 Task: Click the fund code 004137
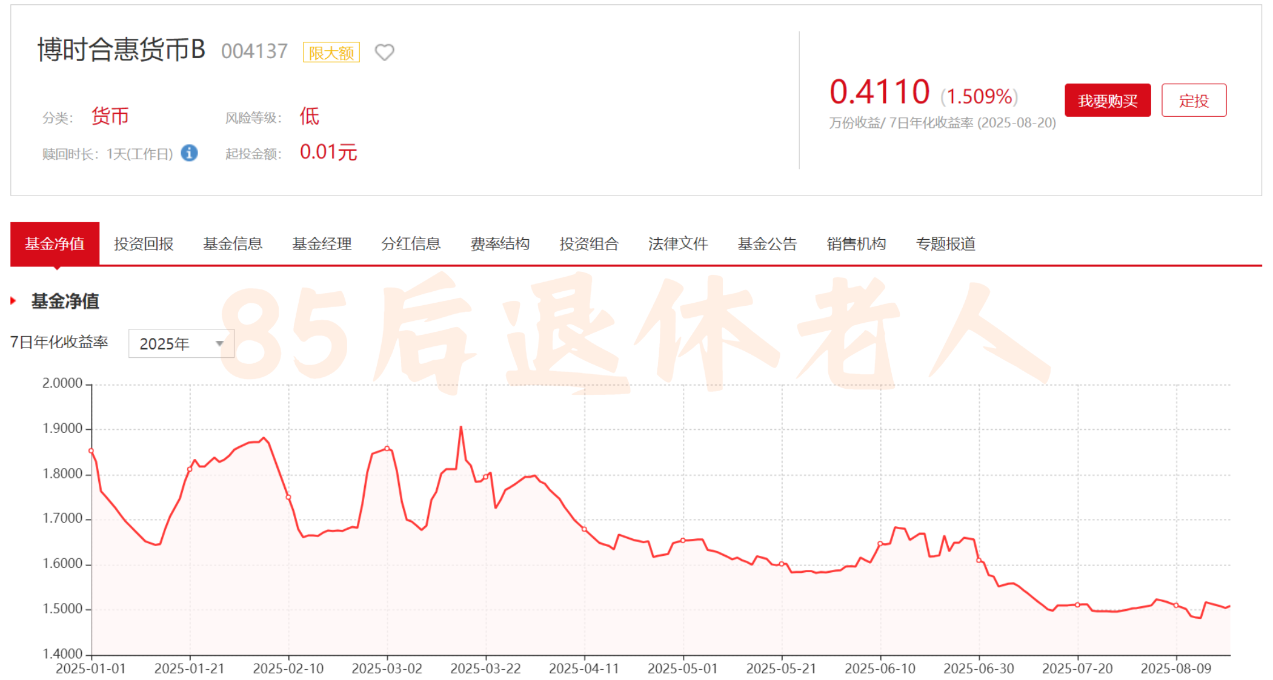254,51
